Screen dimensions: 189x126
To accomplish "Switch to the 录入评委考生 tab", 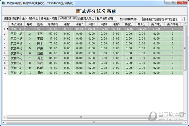I will pyautogui.click(x=30, y=19).
